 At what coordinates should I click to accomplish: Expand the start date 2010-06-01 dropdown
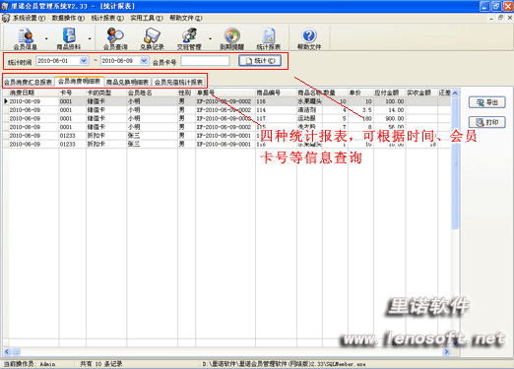84,61
